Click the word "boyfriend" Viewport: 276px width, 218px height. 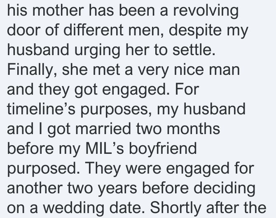point(163,149)
